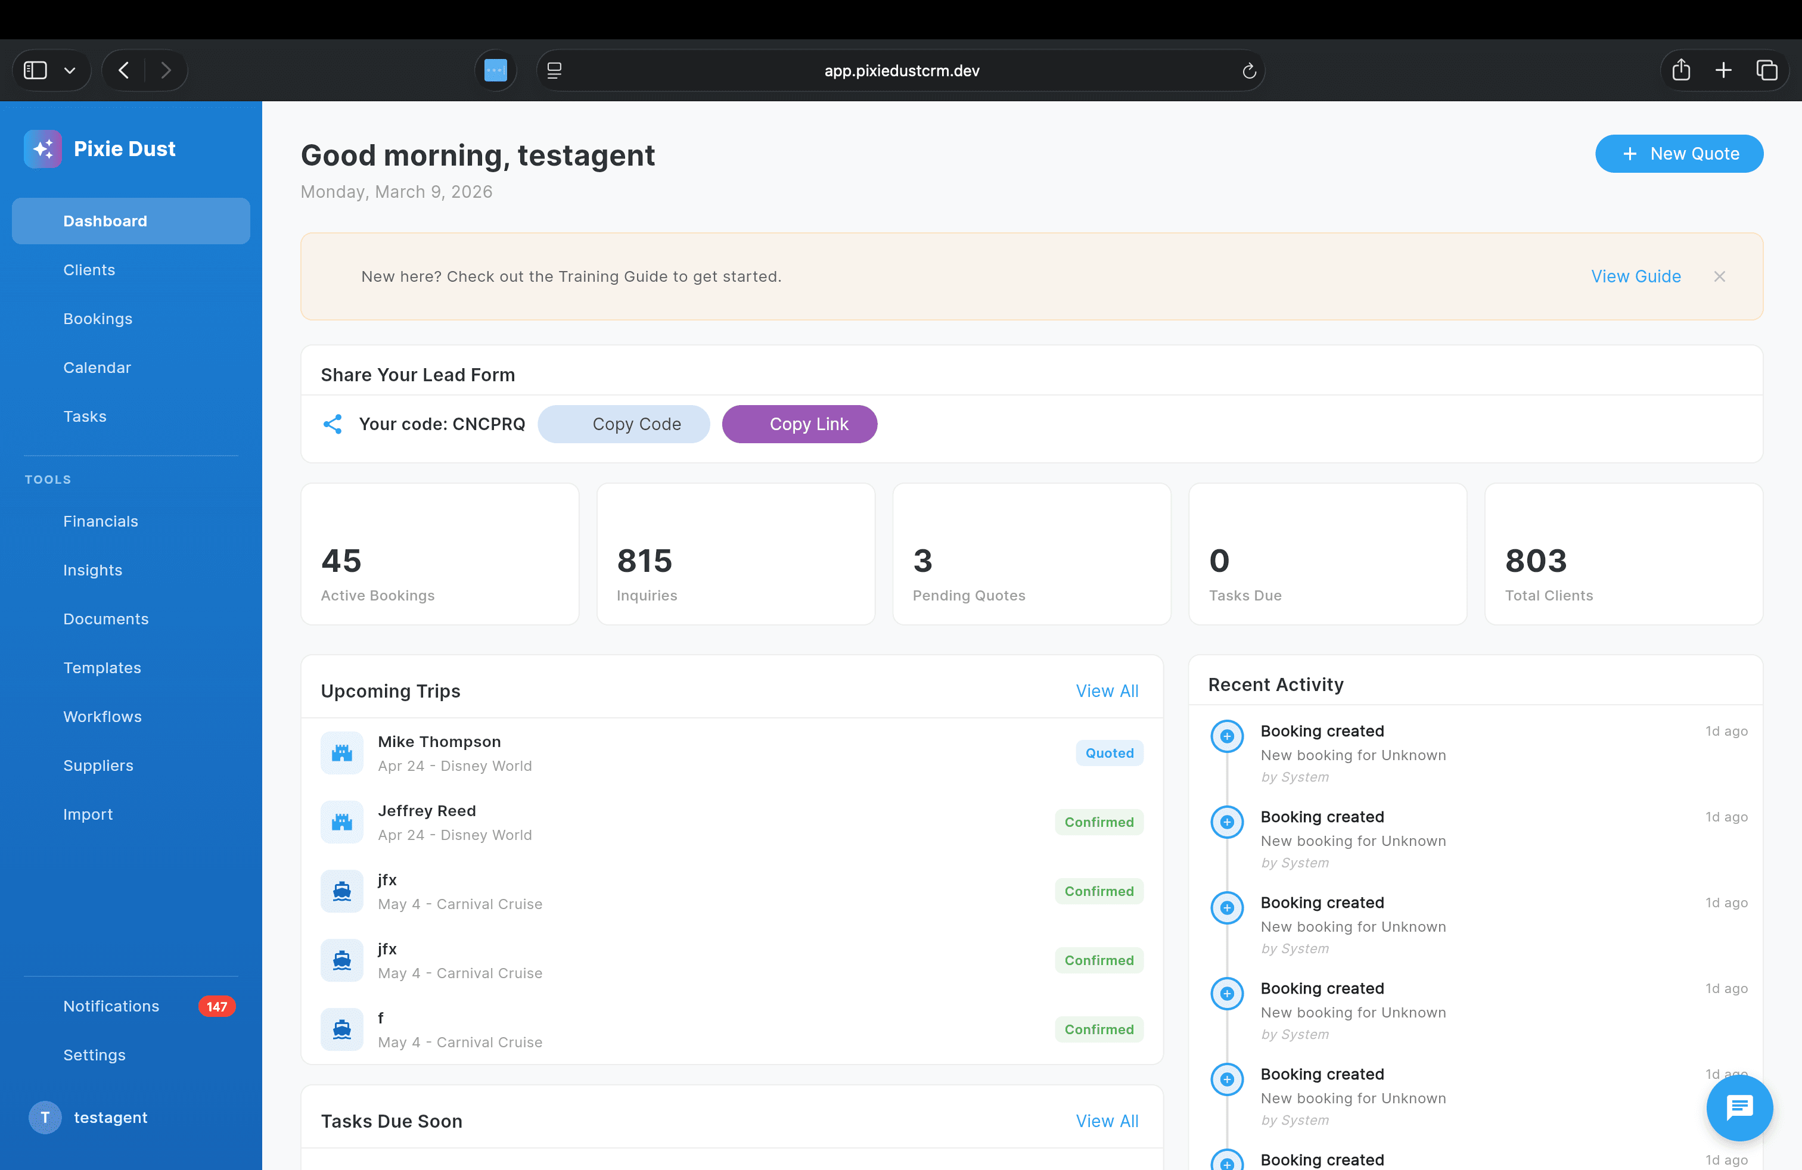Click the Copy Code button
This screenshot has width=1802, height=1170.
click(624, 424)
